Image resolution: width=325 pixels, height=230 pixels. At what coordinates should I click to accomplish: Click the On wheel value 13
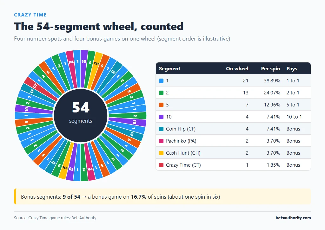tap(246, 93)
